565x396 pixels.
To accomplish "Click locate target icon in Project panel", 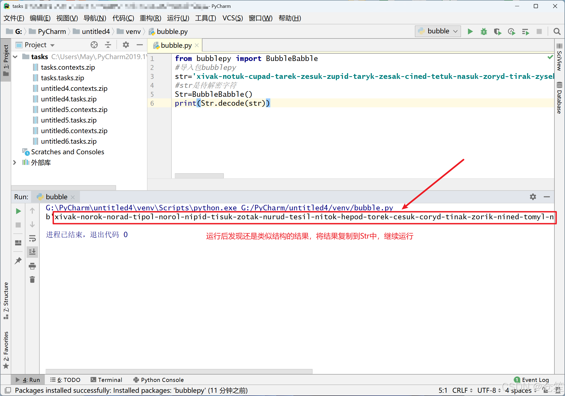I will (94, 45).
